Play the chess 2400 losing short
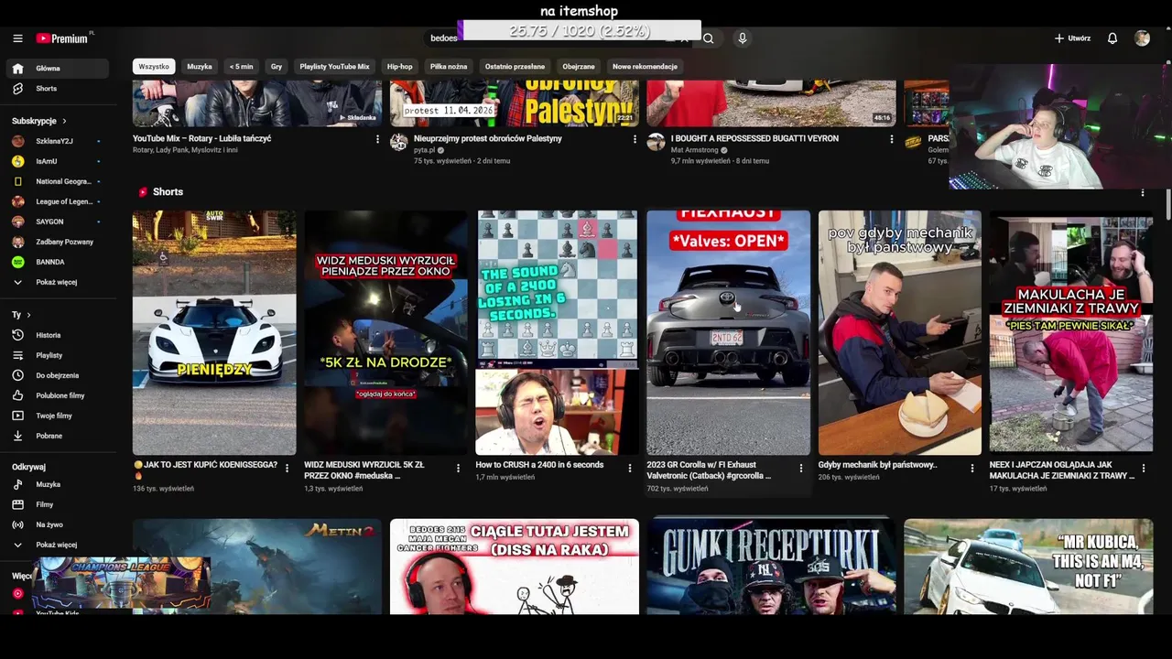 click(x=557, y=332)
